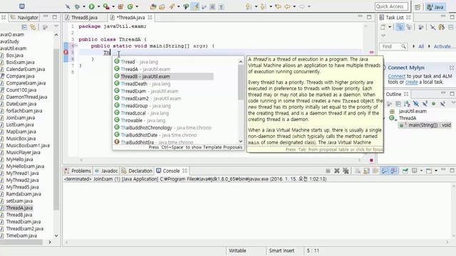Click the proposal list vertical scrollbar
Image resolution: width=456 pixels, height=256 pixels.
tap(241, 101)
